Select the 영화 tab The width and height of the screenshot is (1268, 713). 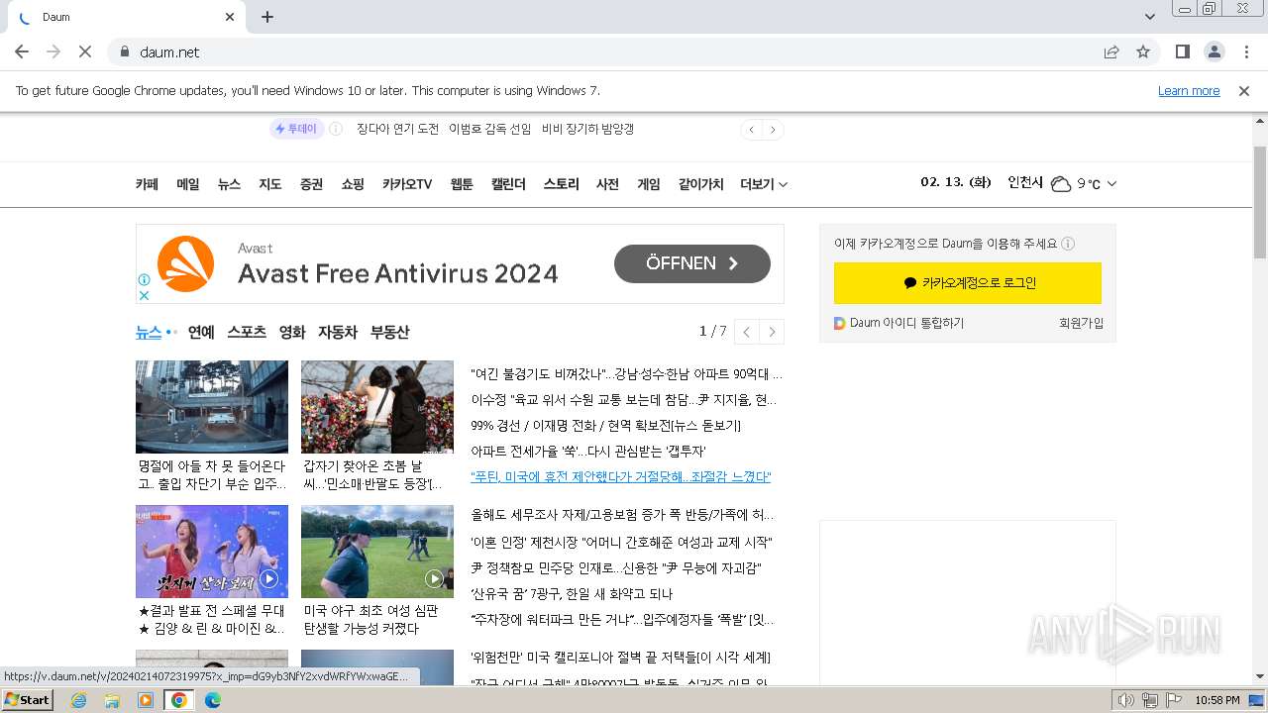(x=292, y=333)
